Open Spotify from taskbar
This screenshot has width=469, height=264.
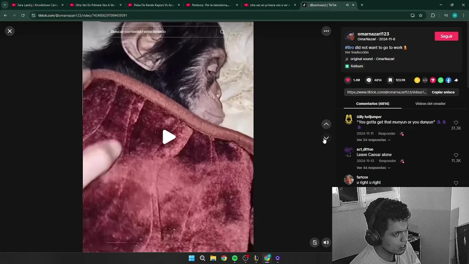[x=234, y=258]
